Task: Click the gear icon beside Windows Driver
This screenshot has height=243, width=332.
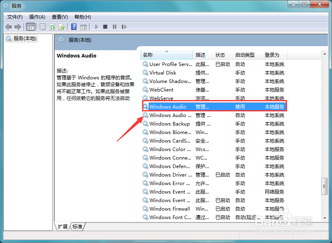Action: 145,175
